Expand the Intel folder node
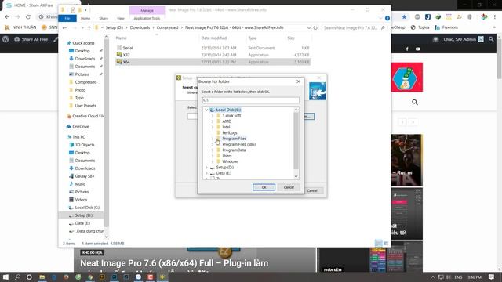This screenshot has width=502, height=282. (x=213, y=127)
